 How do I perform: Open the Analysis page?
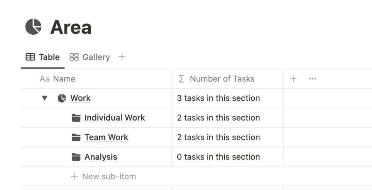click(x=101, y=157)
